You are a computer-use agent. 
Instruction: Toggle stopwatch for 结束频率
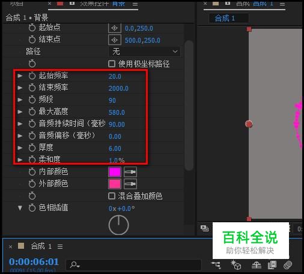click(x=32, y=88)
